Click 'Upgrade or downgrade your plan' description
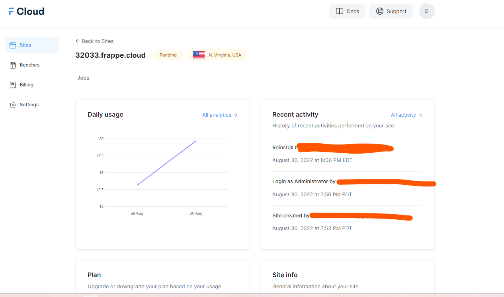The height and width of the screenshot is (297, 504). 154,286
